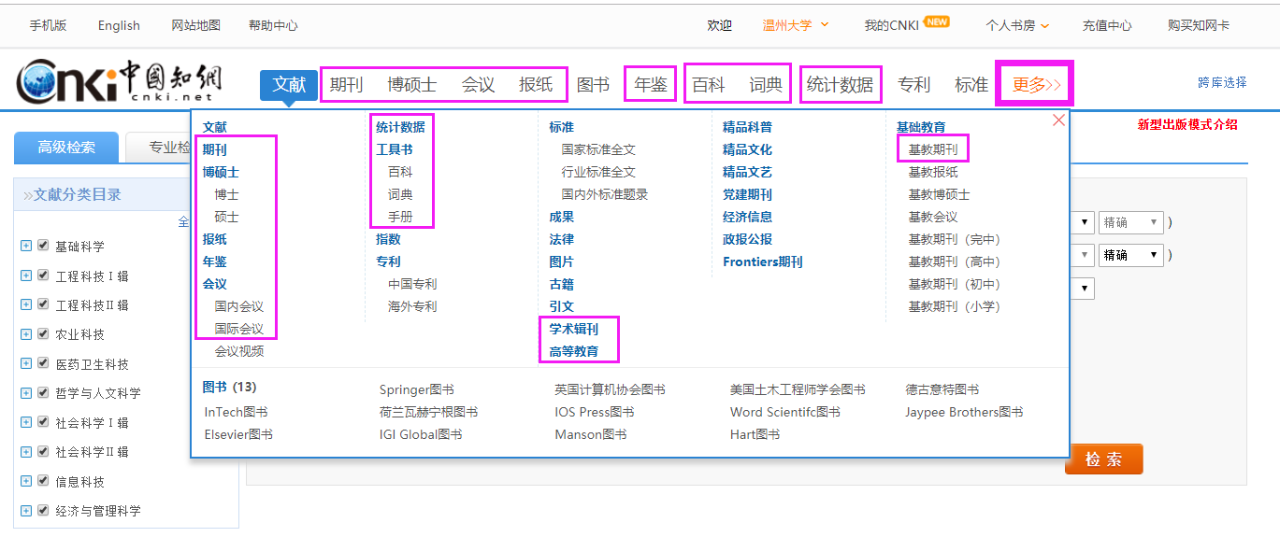This screenshot has height=537, width=1280.
Task: Uncheck the 工程科技Ⅰ辑 checkbox
Action: tap(43, 276)
